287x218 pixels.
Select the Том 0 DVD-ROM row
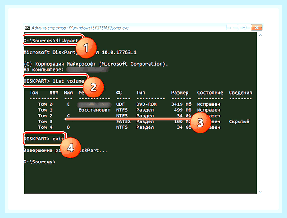point(129,104)
